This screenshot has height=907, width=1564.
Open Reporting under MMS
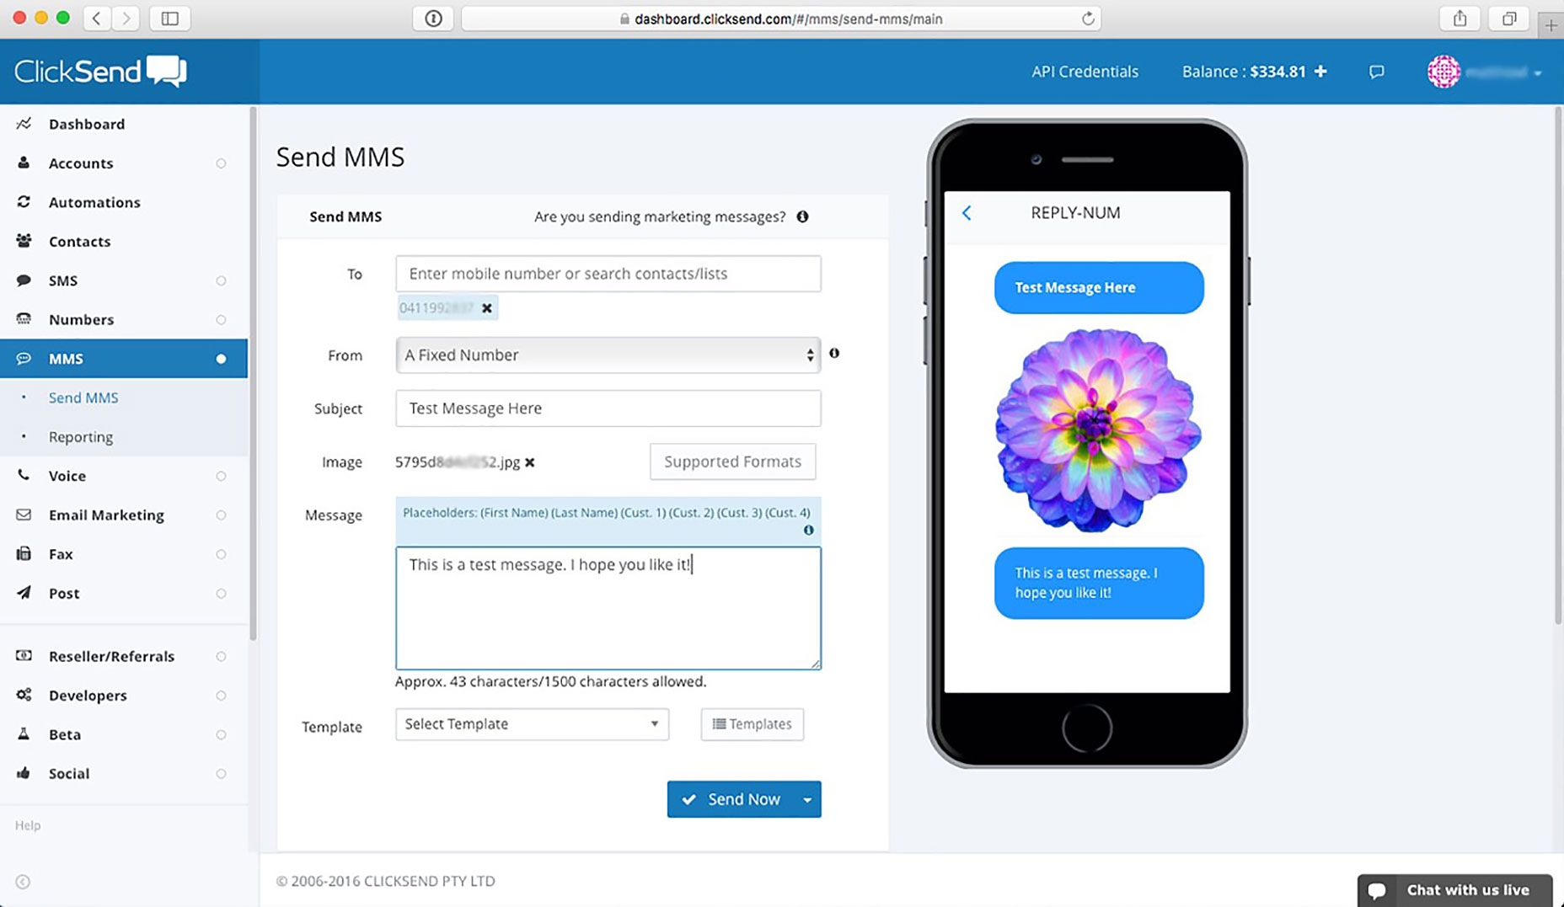coord(81,437)
